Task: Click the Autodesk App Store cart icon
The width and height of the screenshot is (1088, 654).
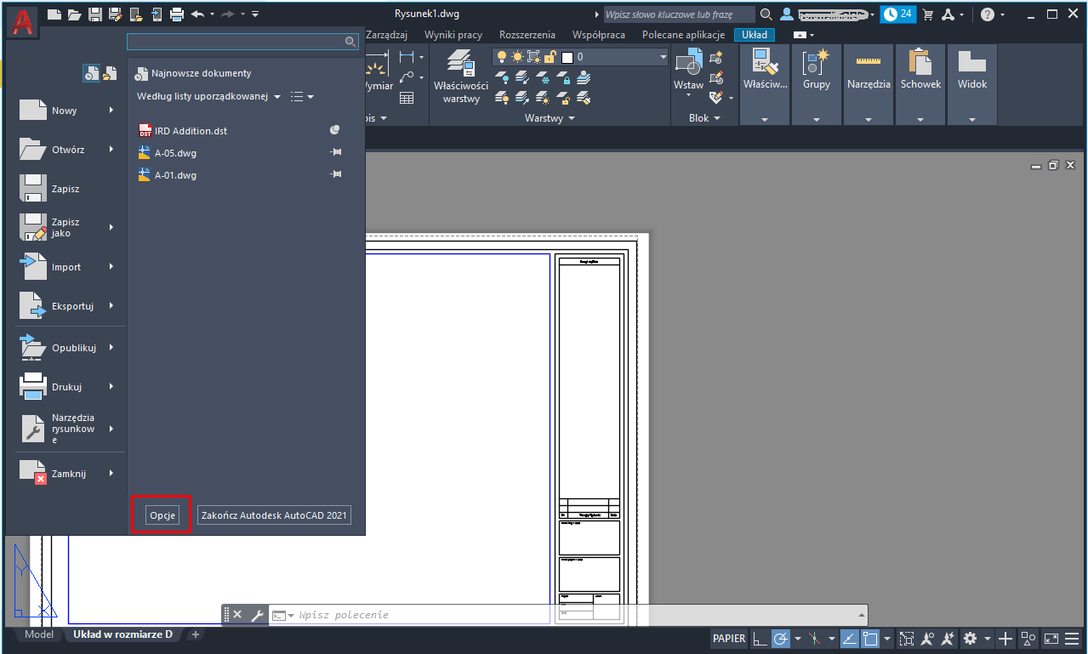Action: pos(928,14)
